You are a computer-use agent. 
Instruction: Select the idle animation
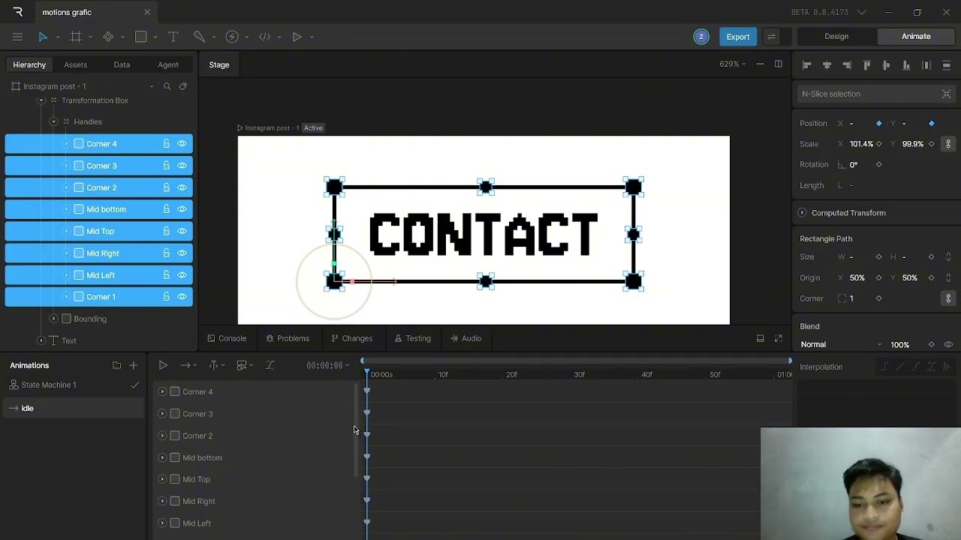(x=73, y=409)
